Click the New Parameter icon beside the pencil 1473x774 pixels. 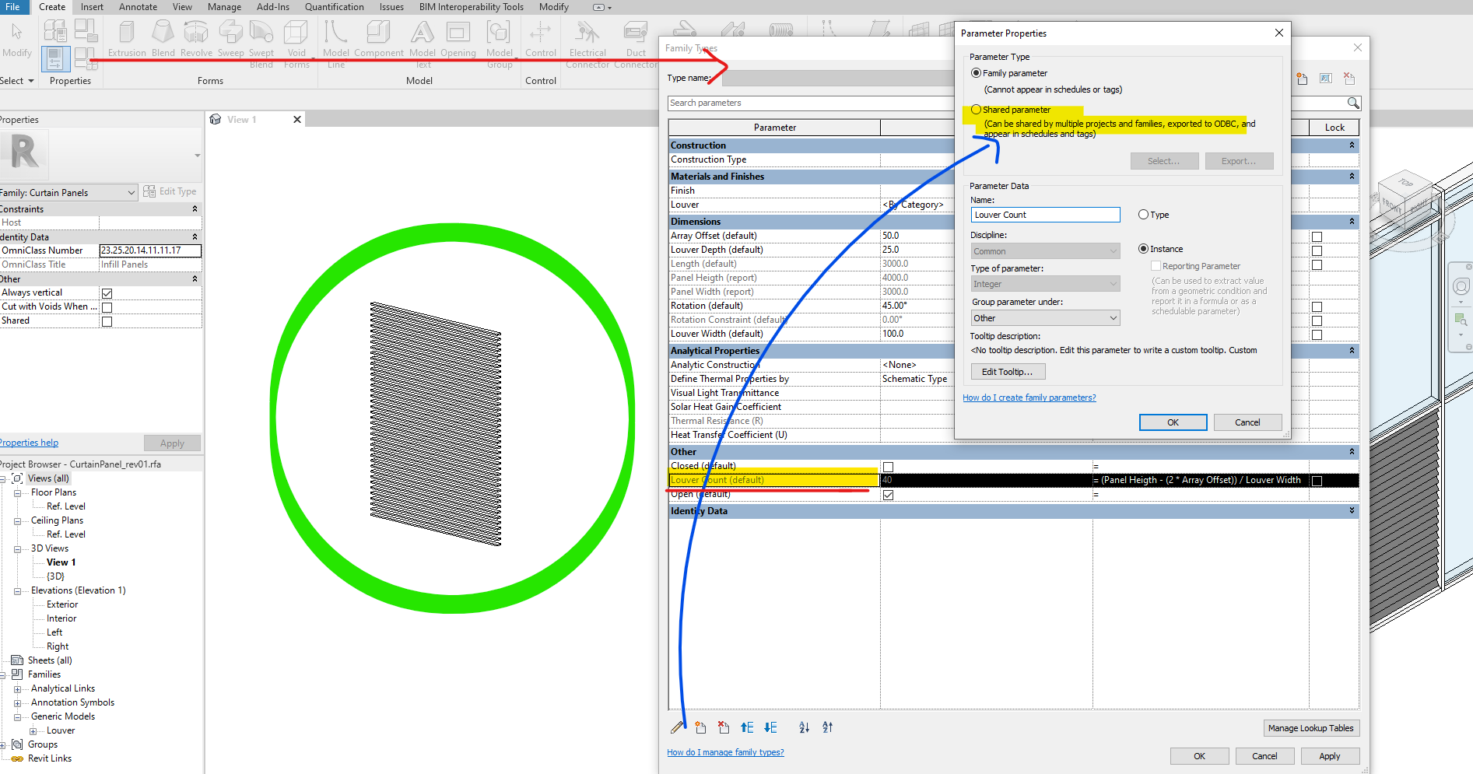pyautogui.click(x=700, y=727)
